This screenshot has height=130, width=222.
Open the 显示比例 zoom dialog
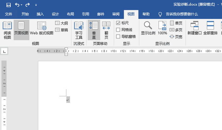[148, 28]
